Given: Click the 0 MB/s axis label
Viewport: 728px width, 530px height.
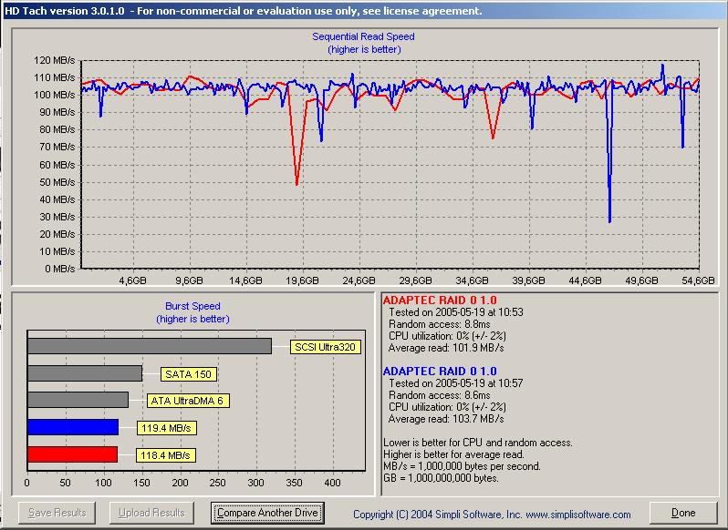Looking at the screenshot, I should pyautogui.click(x=60, y=269).
